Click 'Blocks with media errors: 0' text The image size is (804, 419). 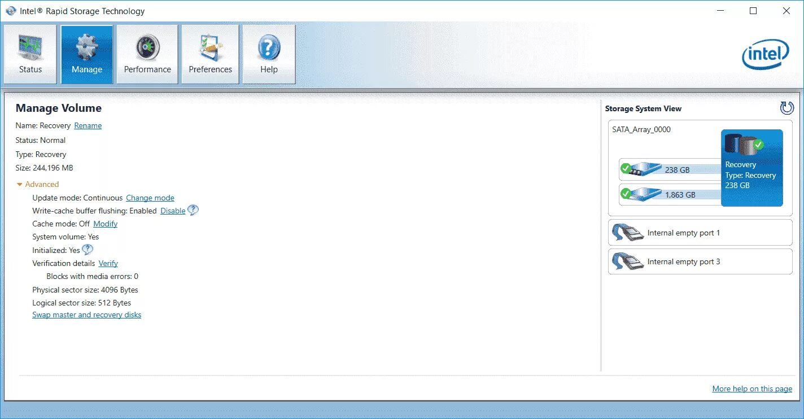93,276
